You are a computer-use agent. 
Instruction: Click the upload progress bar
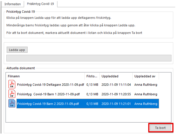coord(89,58)
